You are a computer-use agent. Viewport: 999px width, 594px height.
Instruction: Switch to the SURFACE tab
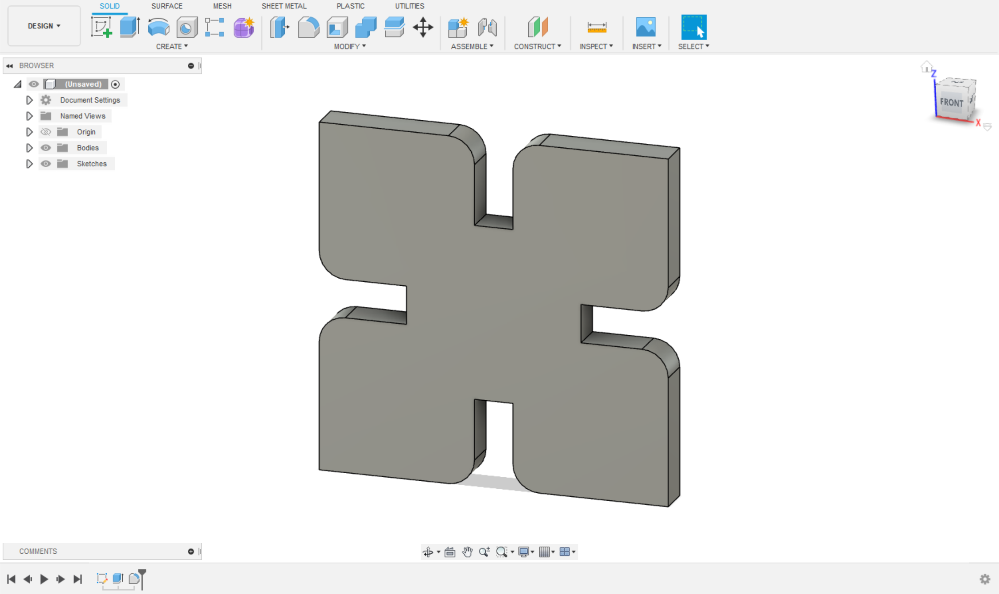coord(167,6)
